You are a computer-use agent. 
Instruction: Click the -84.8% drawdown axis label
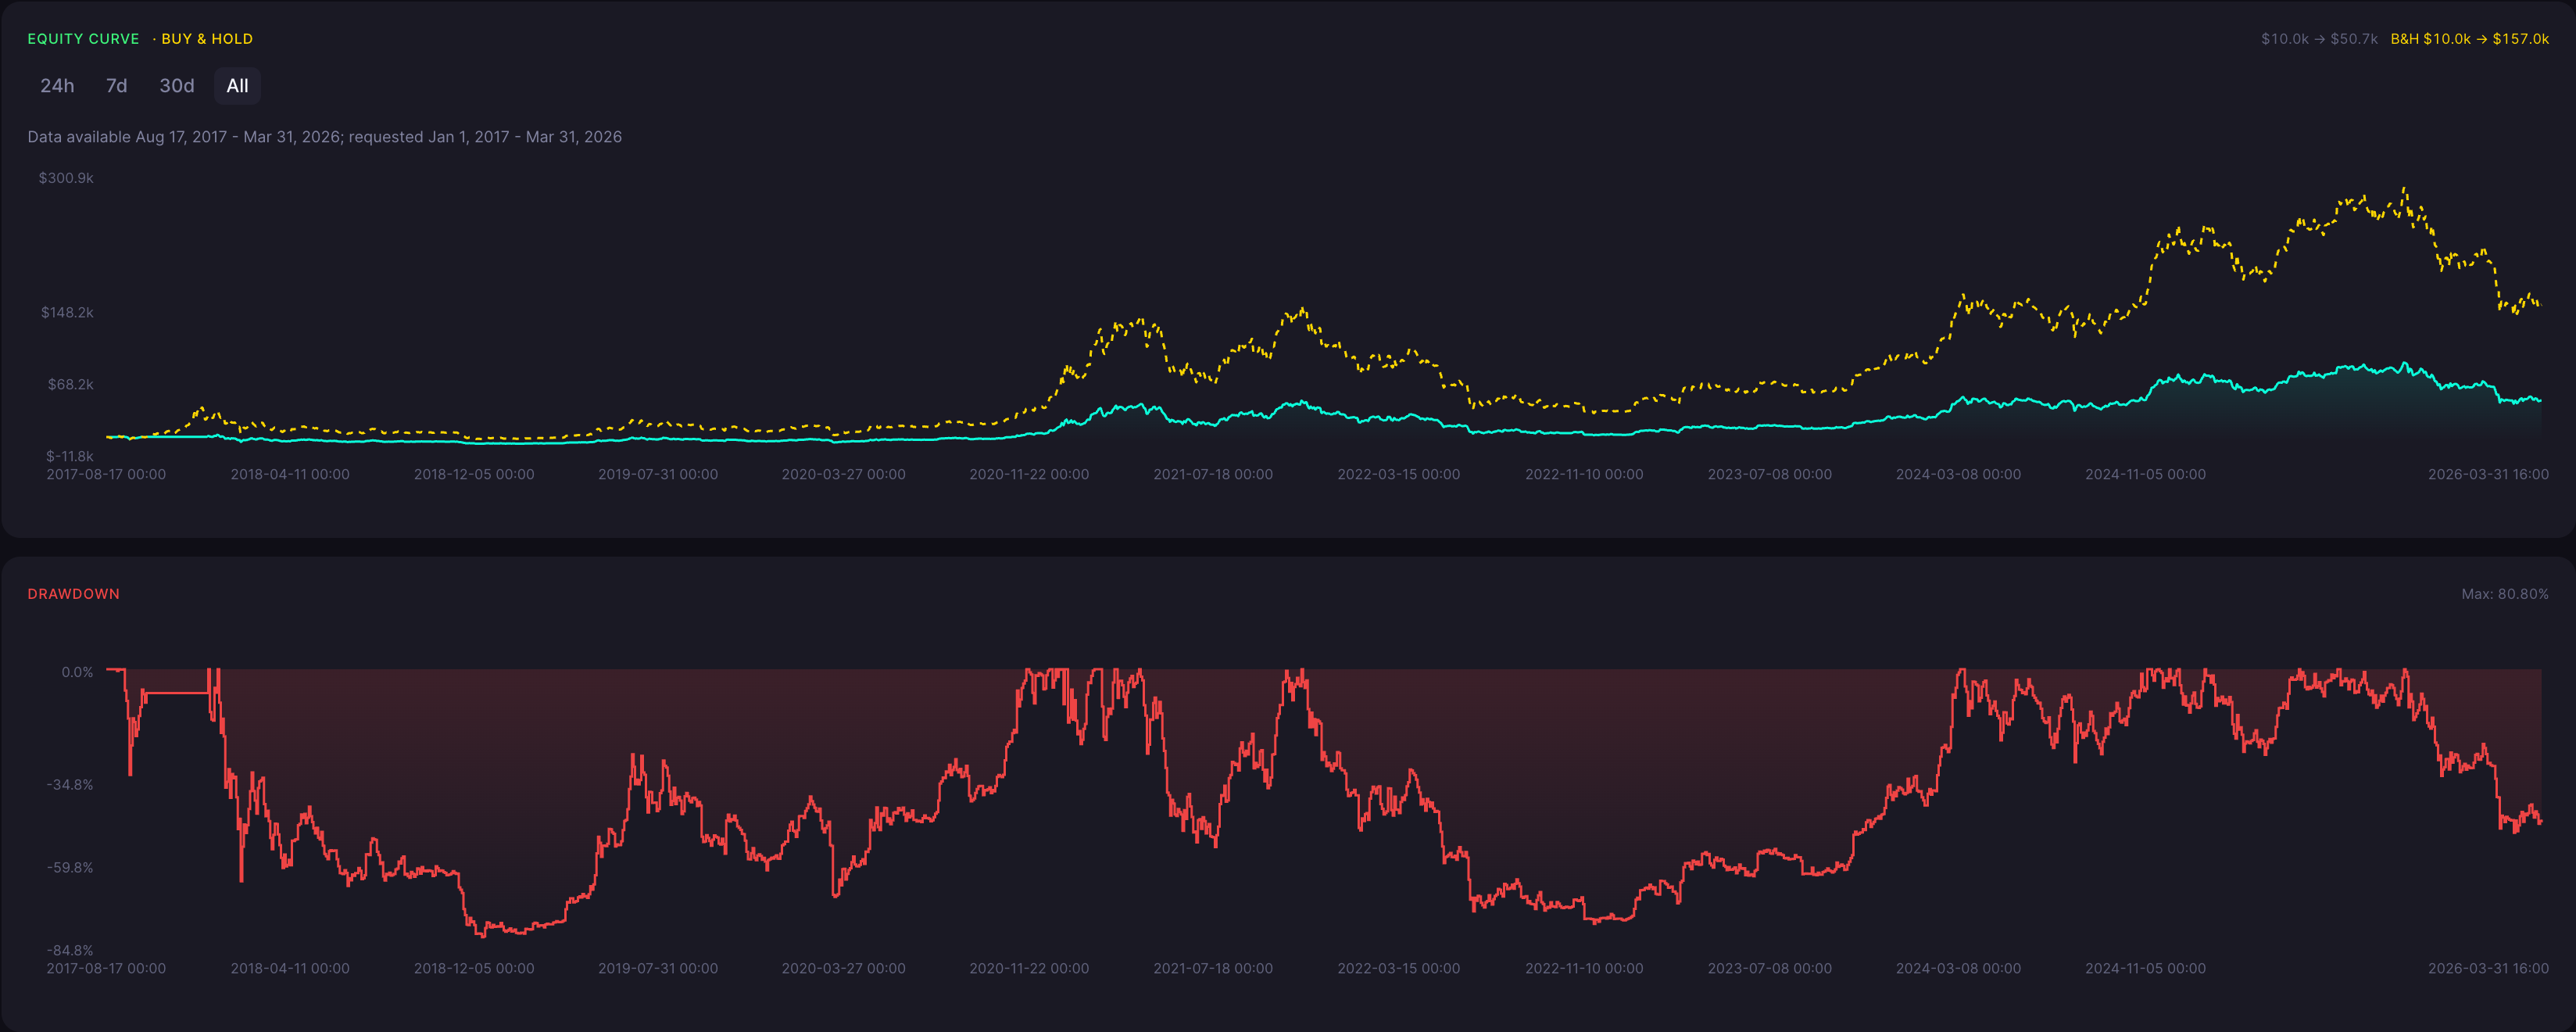pyautogui.click(x=70, y=950)
